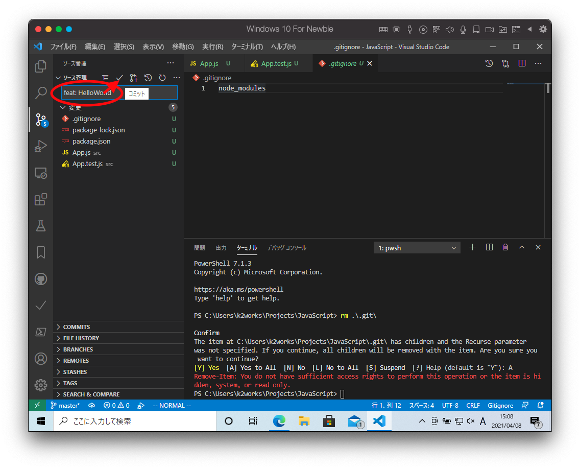Open the ターミナル(T) menu
580x469 pixels.
click(247, 46)
